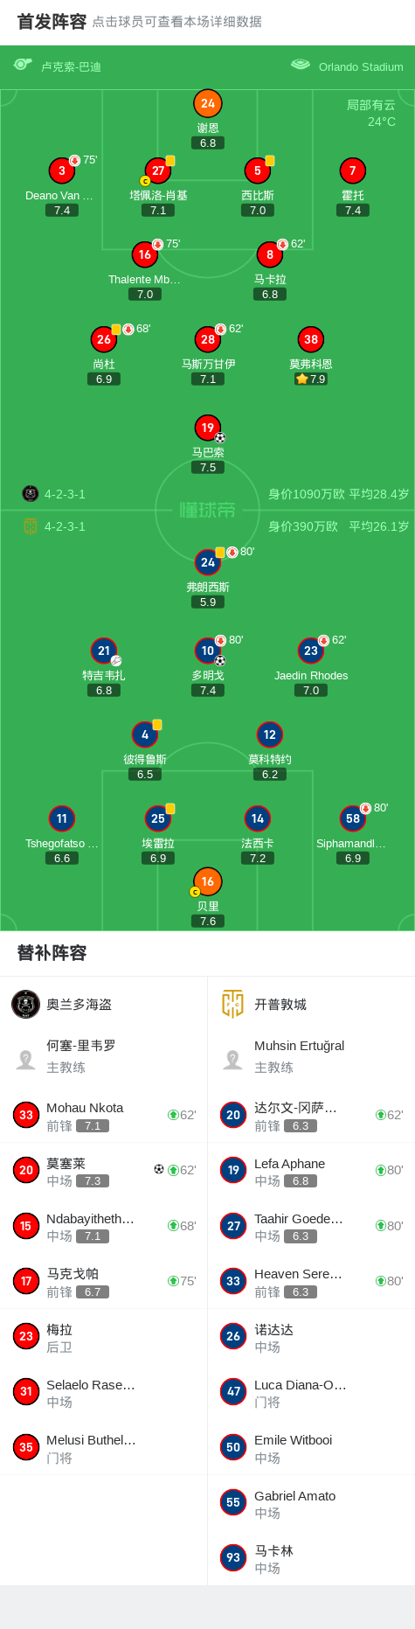View coach 何塞-里韦罗 profile
Viewport: 415px width, 1629px height.
pyautogui.click(x=103, y=1056)
